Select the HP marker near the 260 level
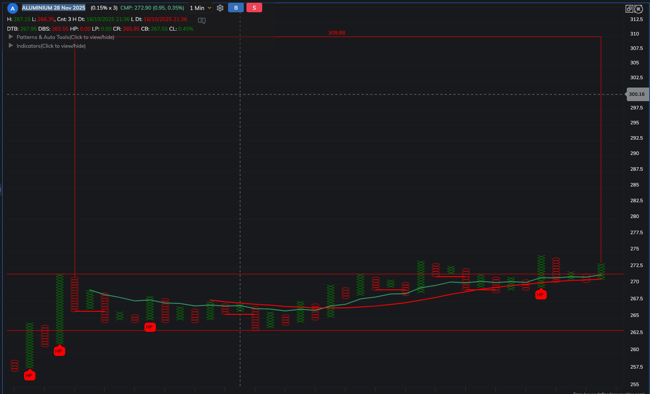The height and width of the screenshot is (394, 650). pyautogui.click(x=59, y=351)
